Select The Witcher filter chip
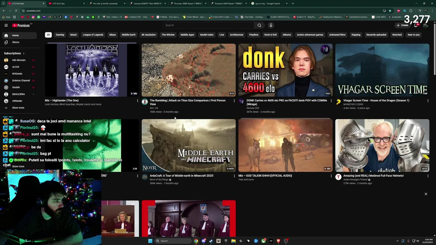The image size is (436, 245). click(168, 35)
